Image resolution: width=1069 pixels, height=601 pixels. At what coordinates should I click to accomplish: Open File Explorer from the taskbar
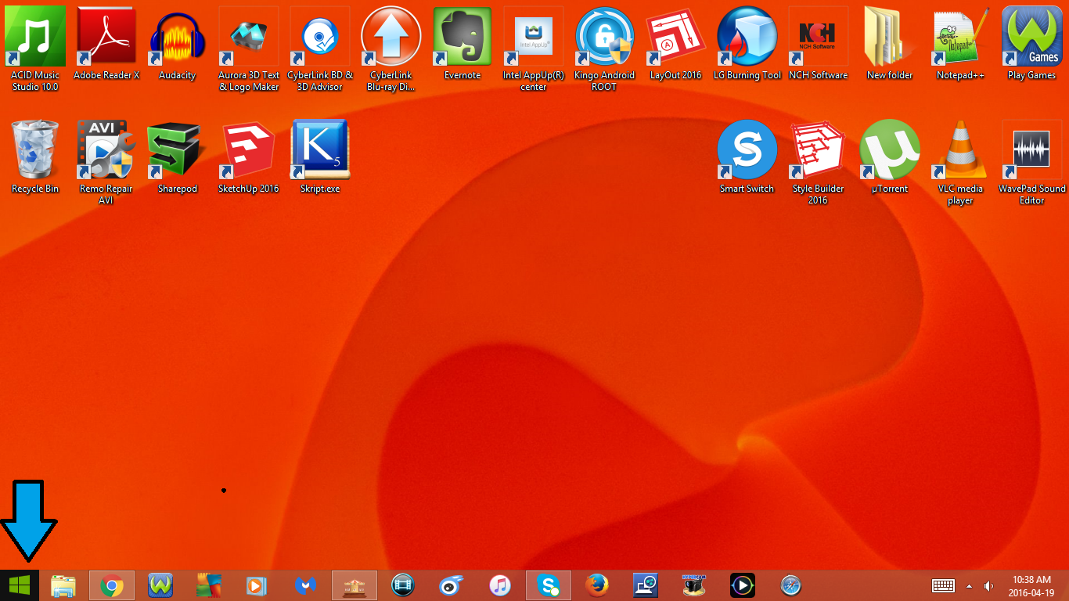click(x=63, y=585)
